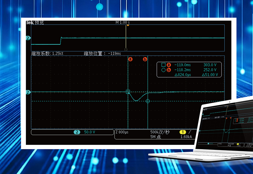Click the -119ms zoom position value

click(x=114, y=53)
